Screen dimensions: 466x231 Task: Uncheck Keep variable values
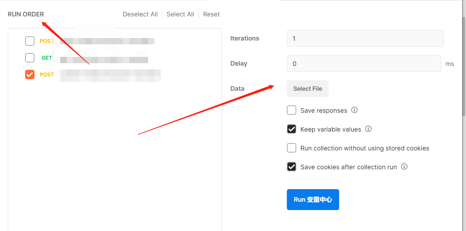[291, 129]
